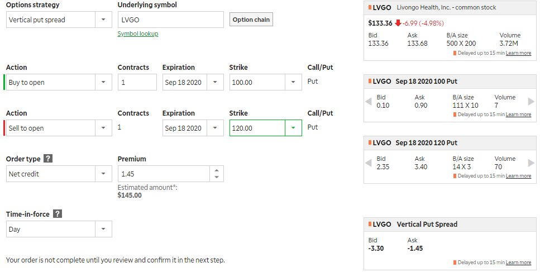
Task: Click the stock ask price 133.68
Action: coord(417,44)
